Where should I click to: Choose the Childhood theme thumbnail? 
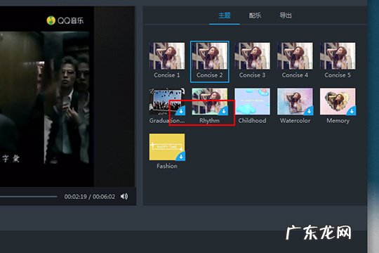(253, 101)
